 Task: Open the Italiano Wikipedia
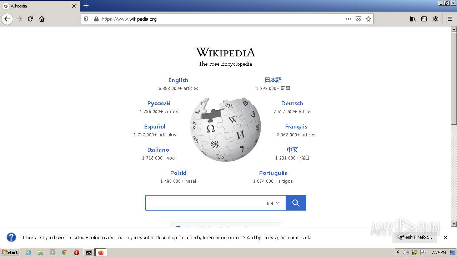pos(158,150)
